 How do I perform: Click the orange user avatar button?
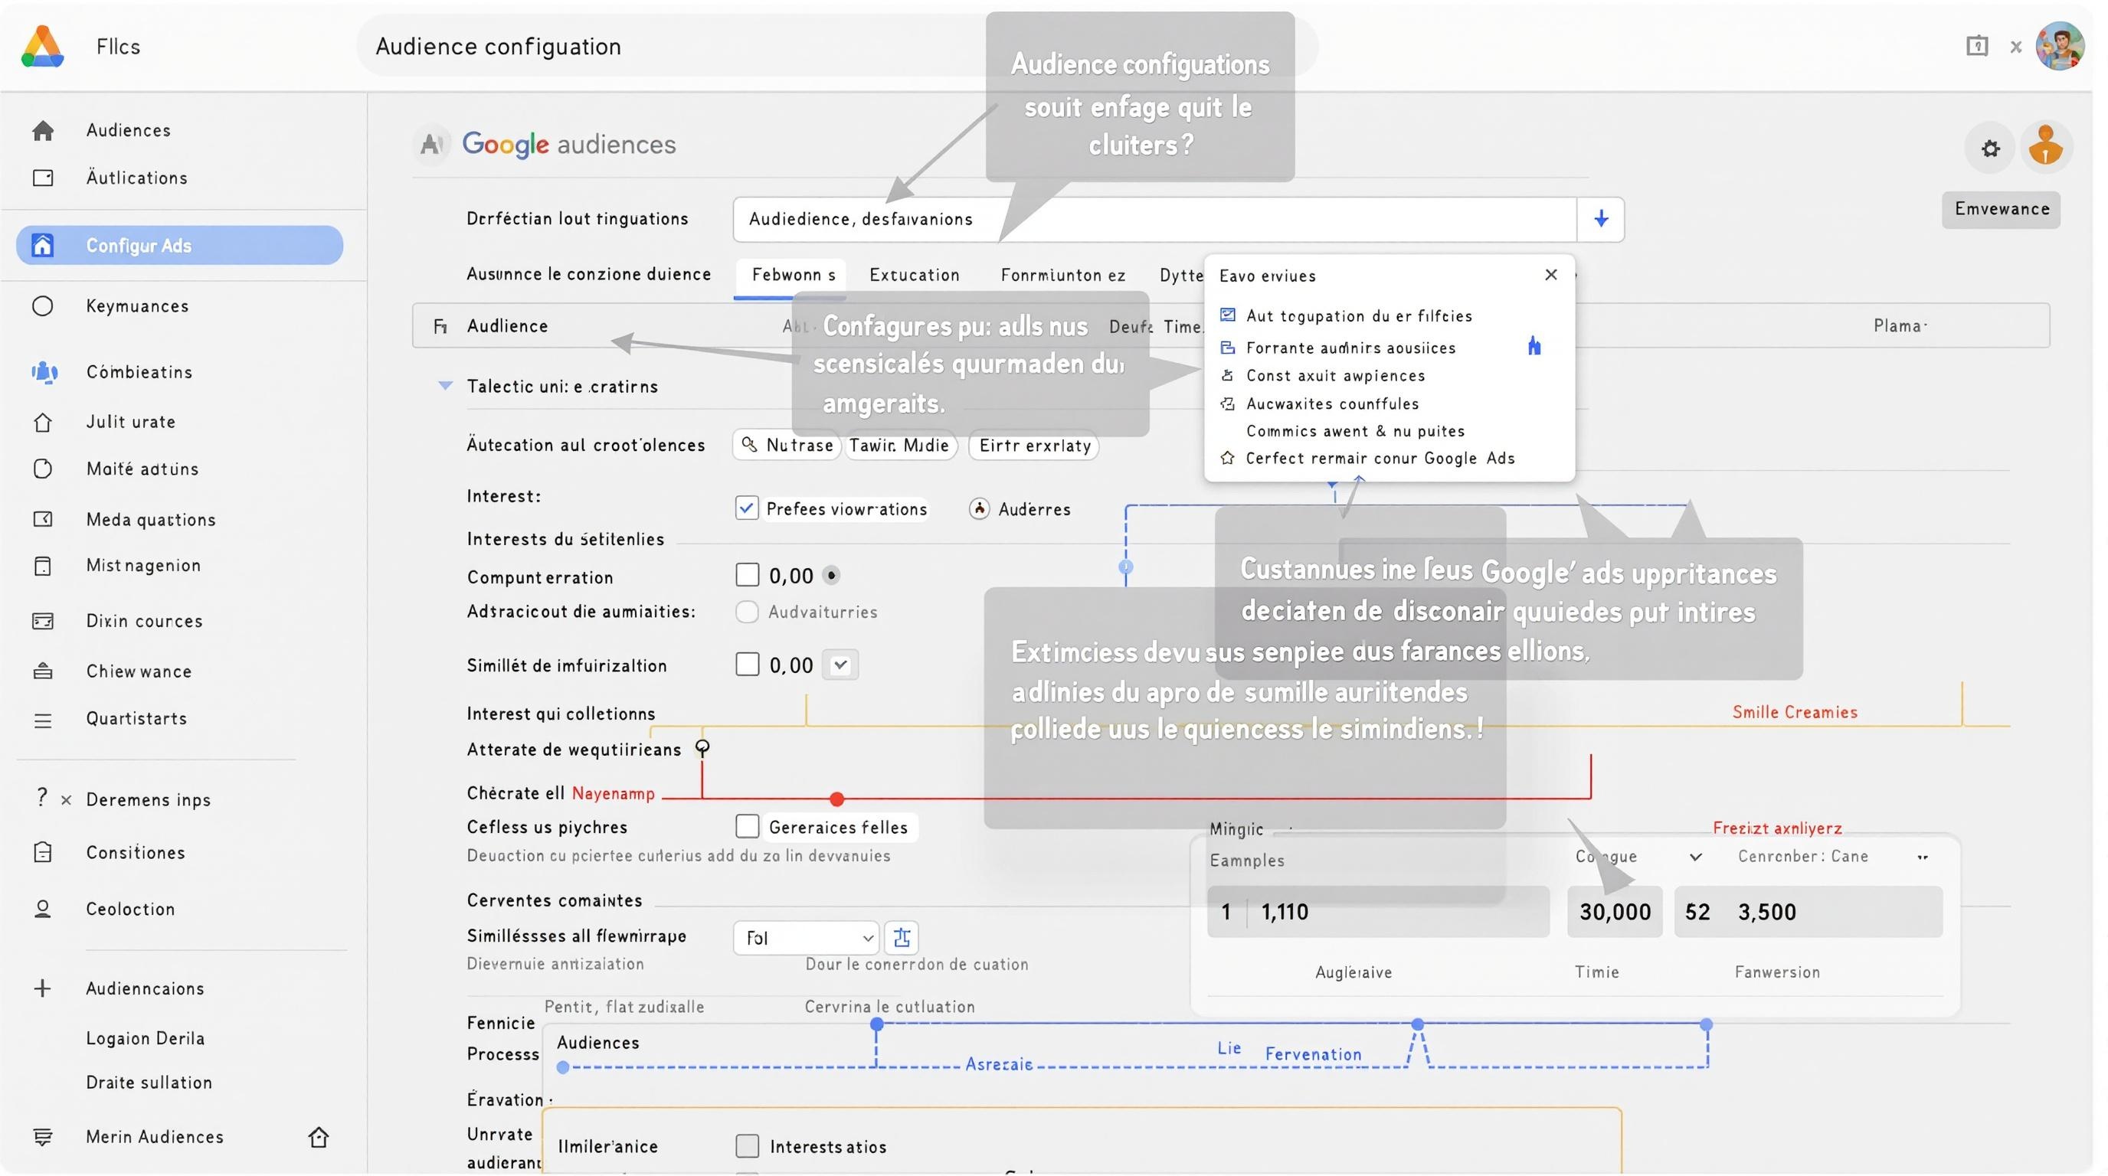[x=2046, y=147]
